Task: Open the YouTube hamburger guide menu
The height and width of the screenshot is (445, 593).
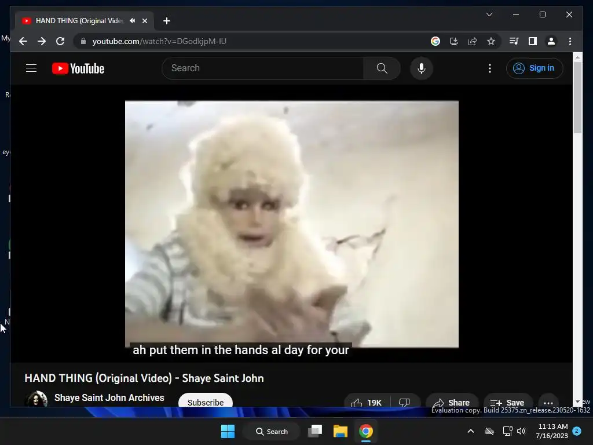Action: [x=31, y=68]
